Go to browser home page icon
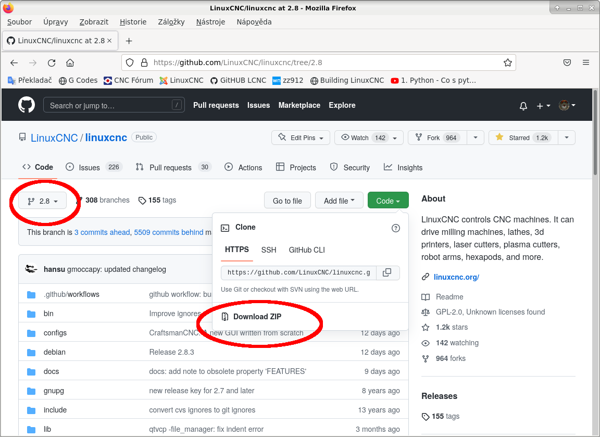The height and width of the screenshot is (437, 600). [70, 63]
